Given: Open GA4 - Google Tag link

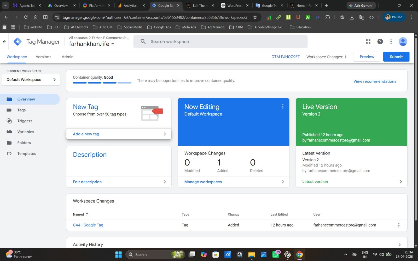Looking at the screenshot, I should (88, 225).
